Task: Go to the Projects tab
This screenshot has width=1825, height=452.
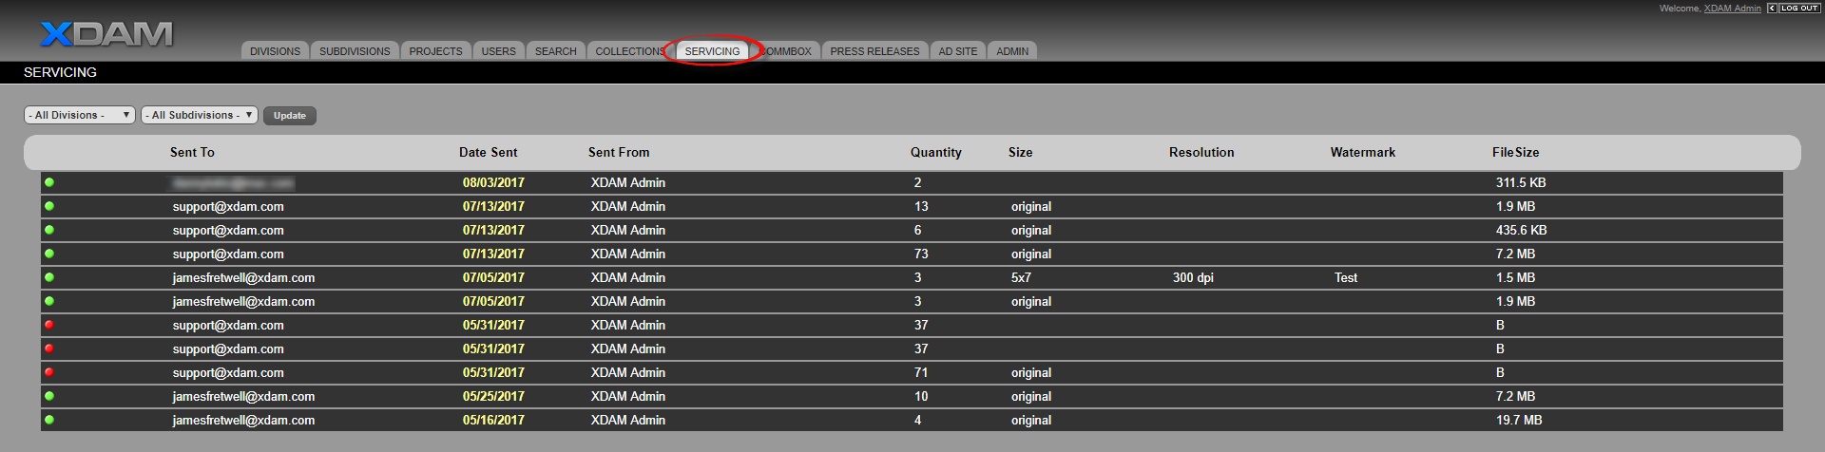Action: point(435,51)
